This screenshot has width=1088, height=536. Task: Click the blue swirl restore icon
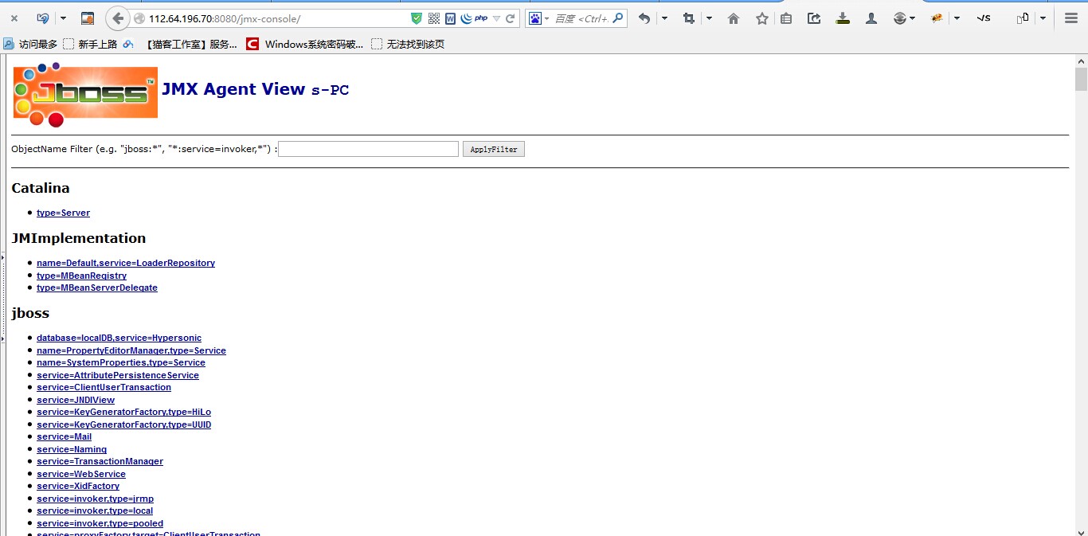pyautogui.click(x=43, y=18)
